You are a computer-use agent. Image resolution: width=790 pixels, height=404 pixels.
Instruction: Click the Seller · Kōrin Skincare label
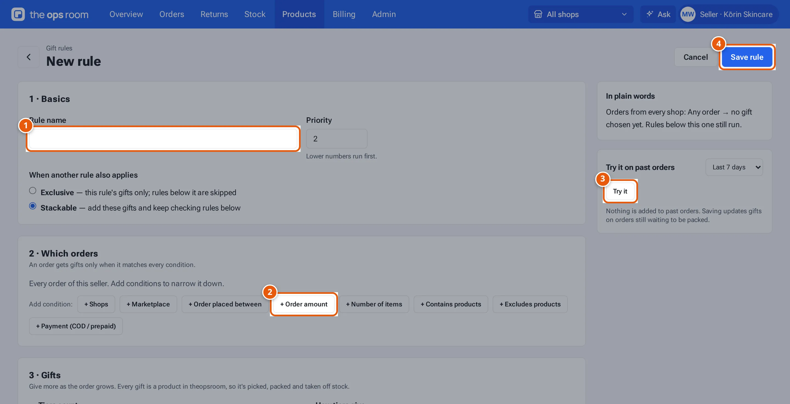click(736, 15)
